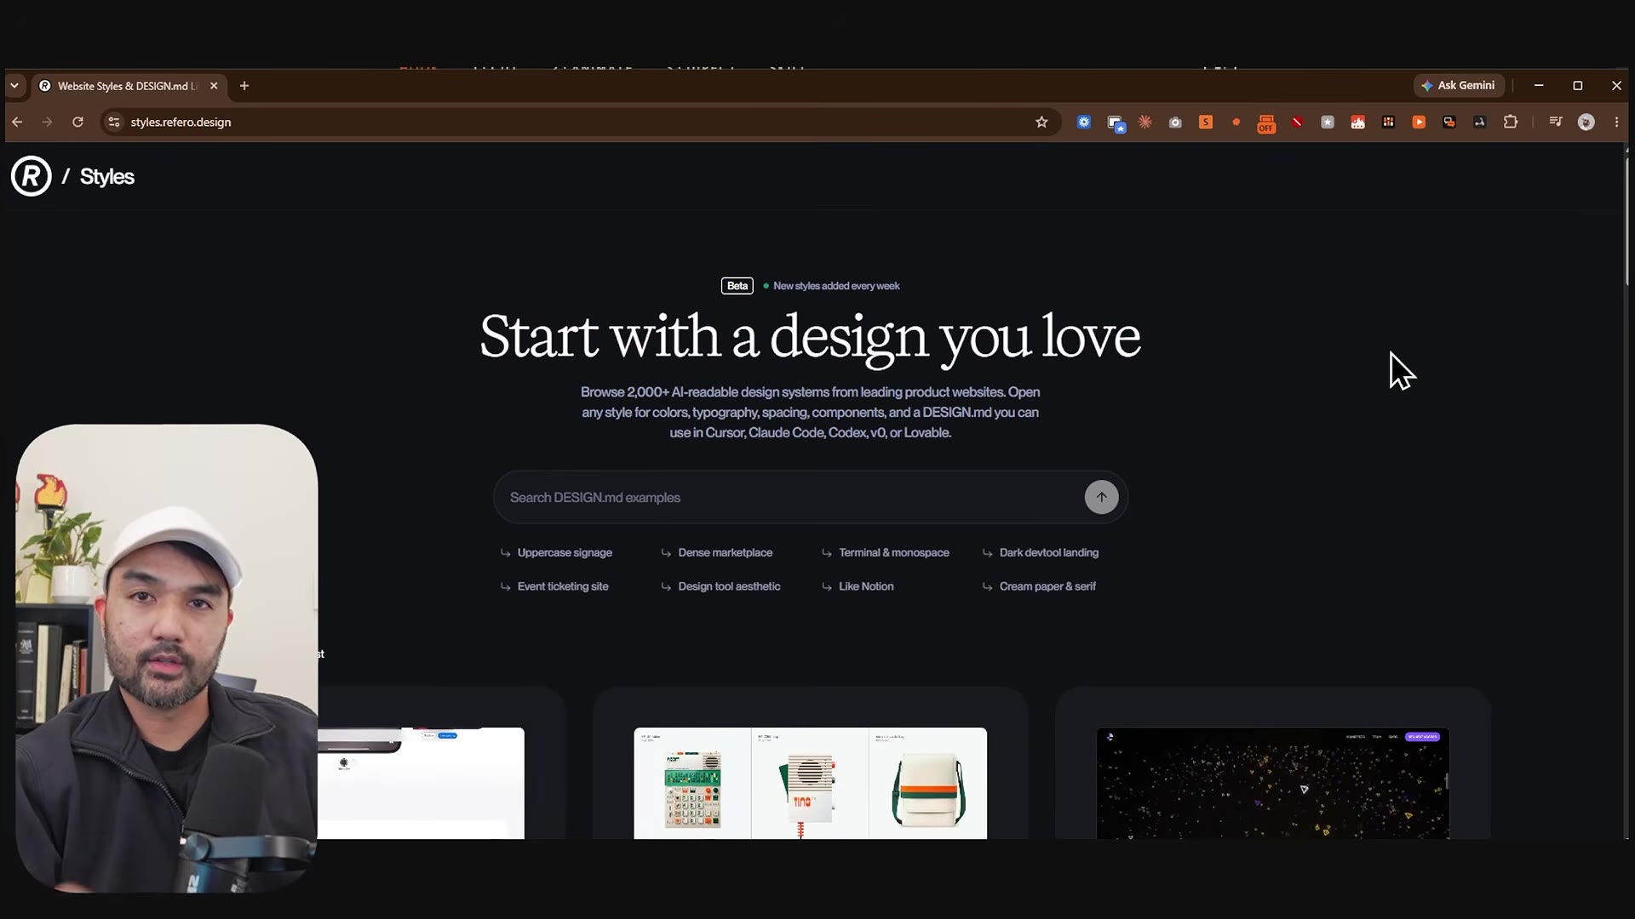
Task: Open the media controls music icon
Action: (x=1556, y=122)
